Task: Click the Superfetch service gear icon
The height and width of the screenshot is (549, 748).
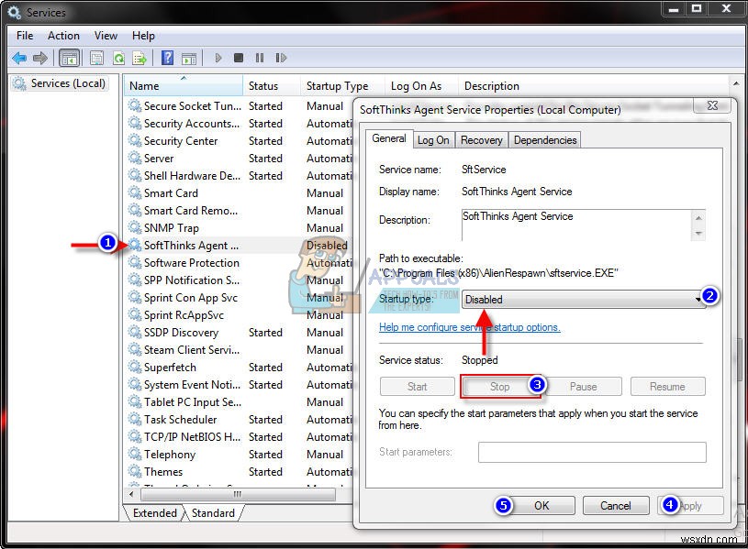Action: point(135,367)
